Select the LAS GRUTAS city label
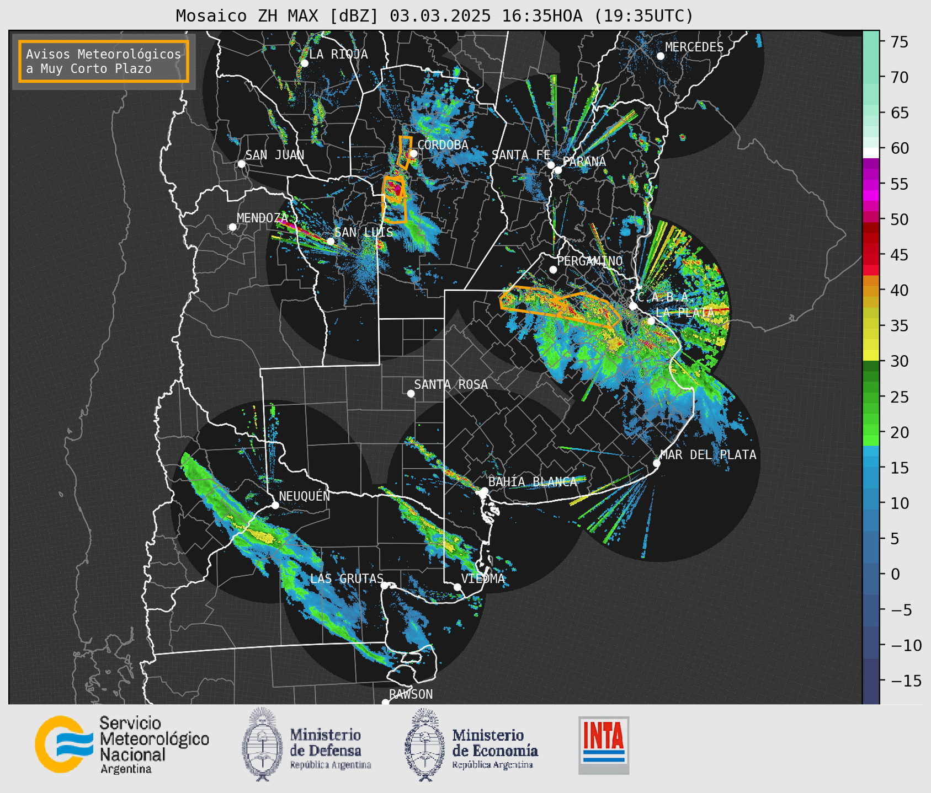The width and height of the screenshot is (931, 793). pyautogui.click(x=347, y=579)
